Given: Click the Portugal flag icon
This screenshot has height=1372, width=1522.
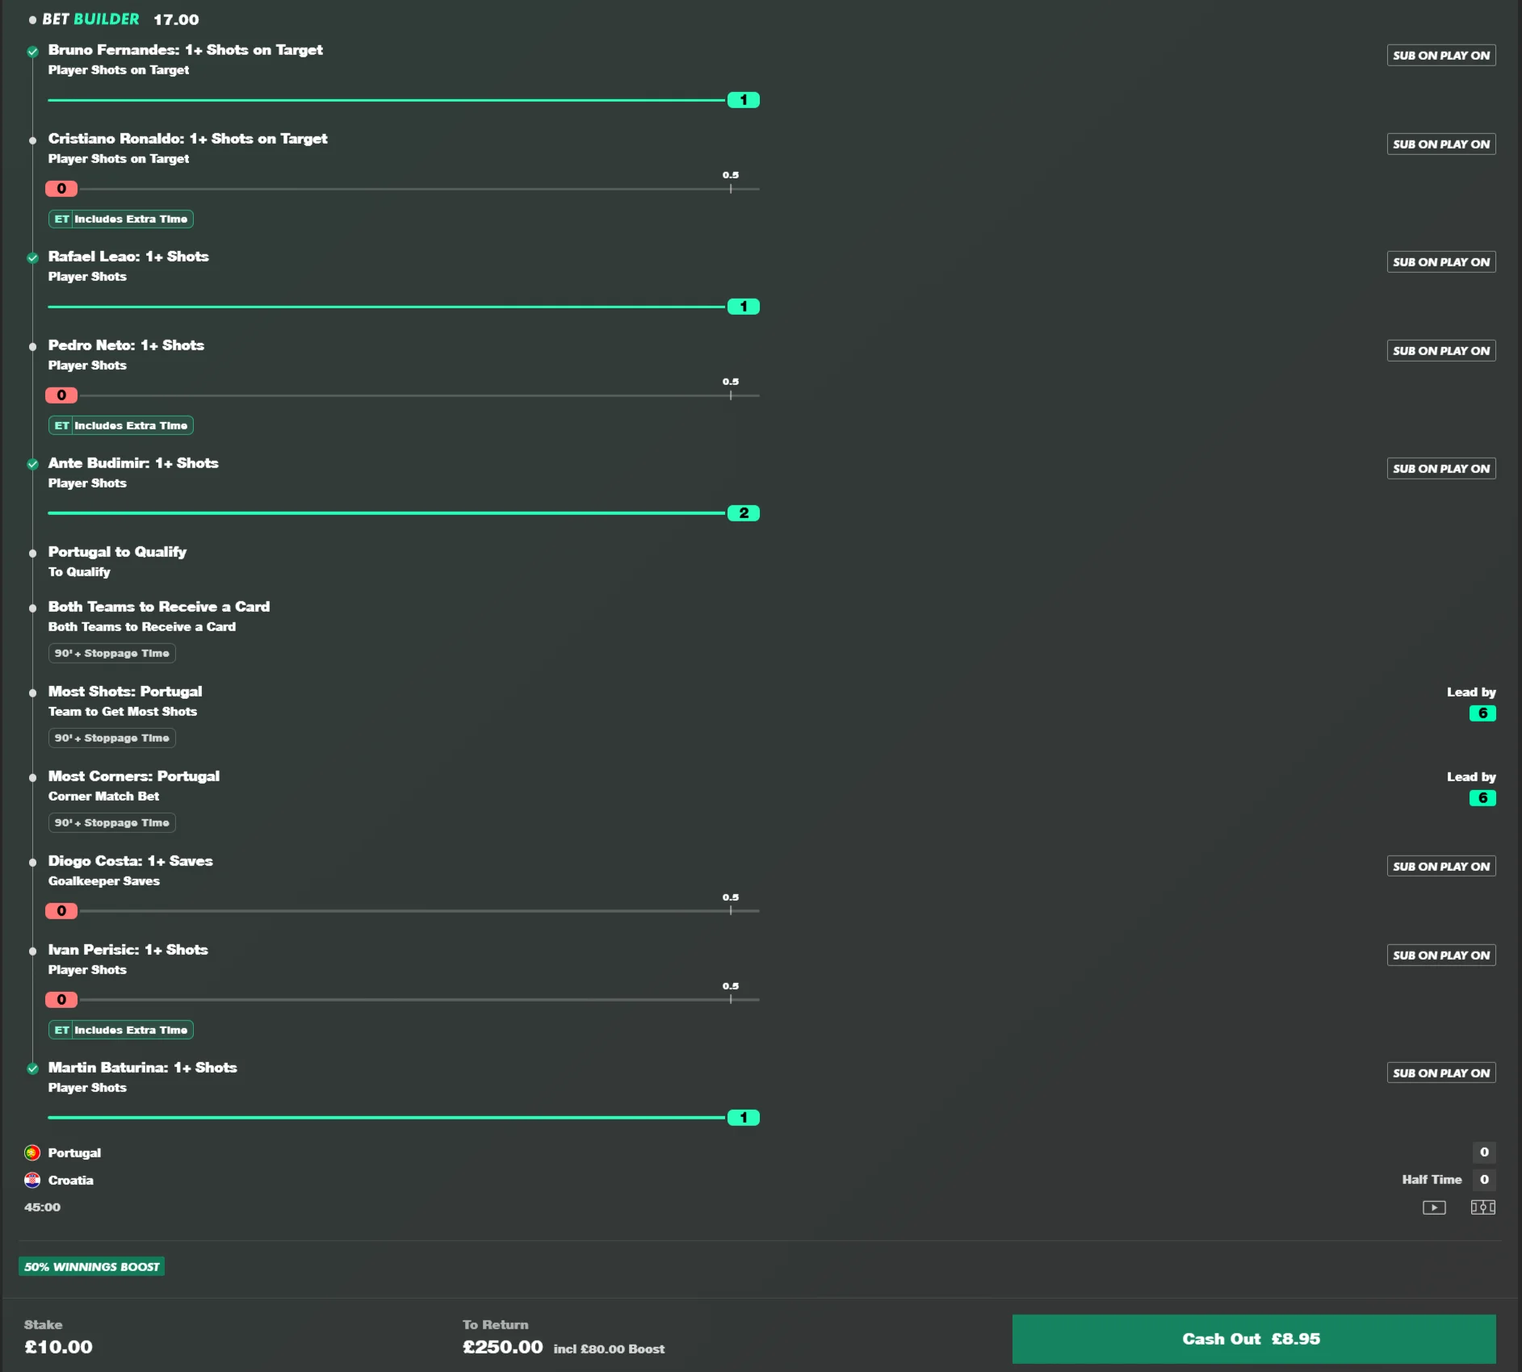Looking at the screenshot, I should pos(32,1152).
